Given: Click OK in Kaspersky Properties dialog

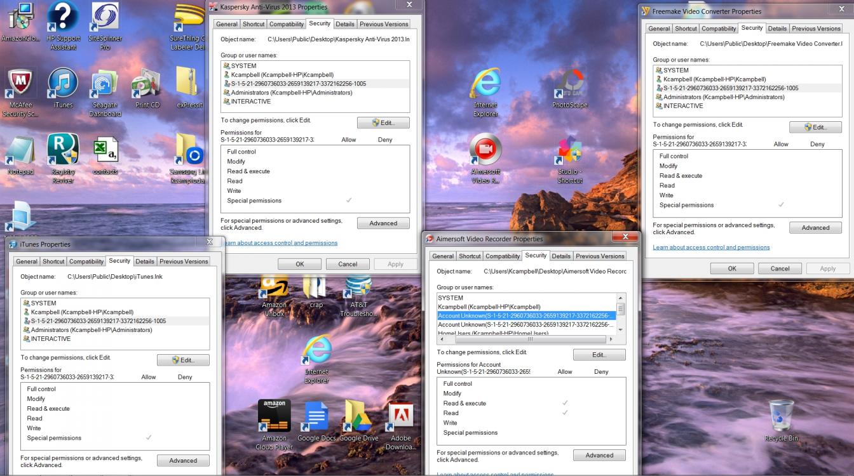Looking at the screenshot, I should point(300,264).
